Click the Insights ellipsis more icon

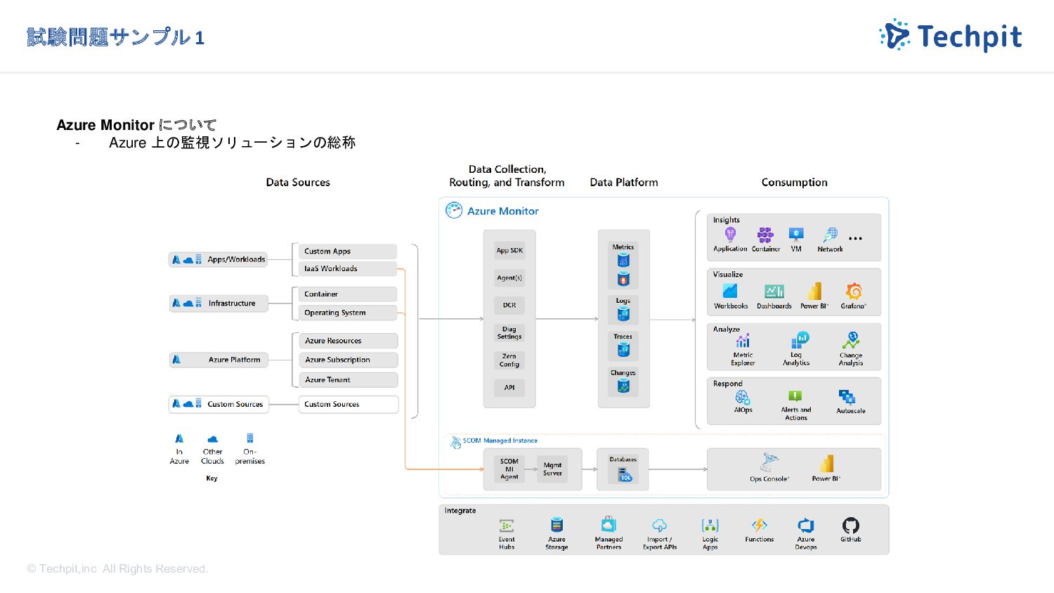click(855, 238)
